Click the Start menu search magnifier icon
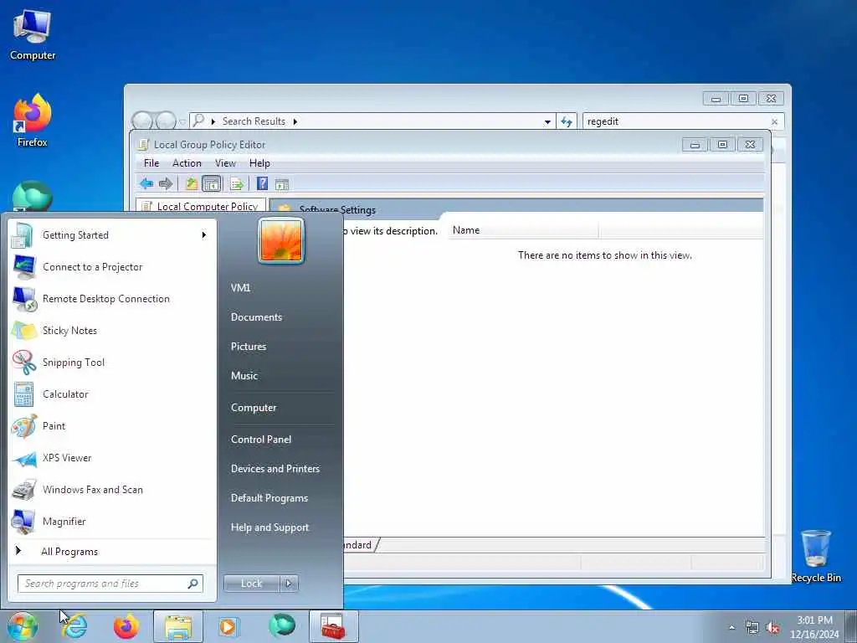The height and width of the screenshot is (643, 857). pos(193,584)
